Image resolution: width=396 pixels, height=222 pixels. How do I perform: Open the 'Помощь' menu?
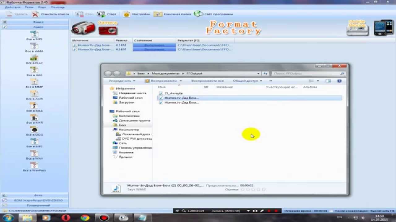(x=58, y=7)
